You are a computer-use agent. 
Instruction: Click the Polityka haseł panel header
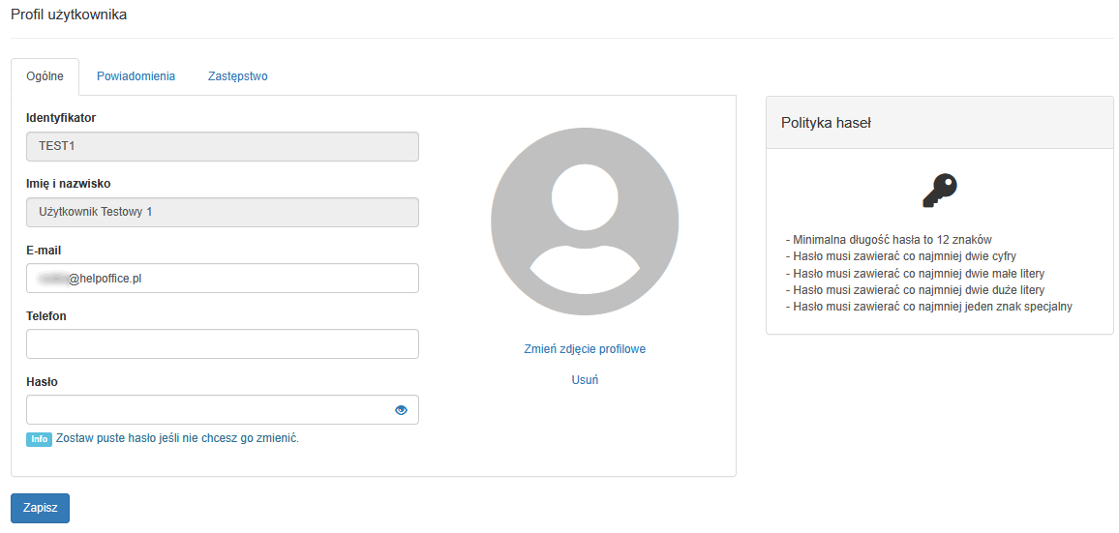(939, 123)
